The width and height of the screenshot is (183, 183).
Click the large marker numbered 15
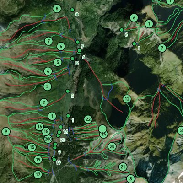32,147
